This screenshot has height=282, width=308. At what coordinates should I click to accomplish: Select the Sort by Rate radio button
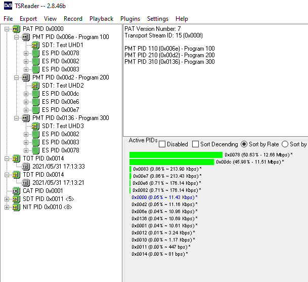244,144
